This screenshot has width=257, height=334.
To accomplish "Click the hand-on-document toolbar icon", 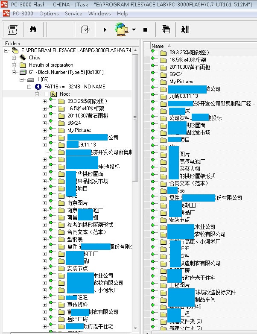I will tap(86, 29).
